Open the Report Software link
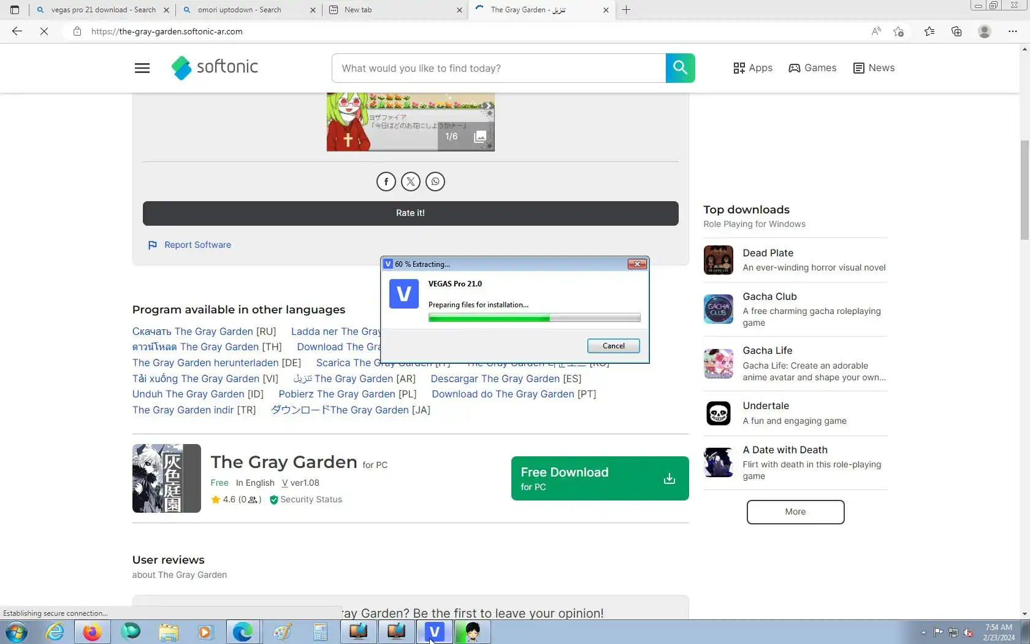 pos(189,245)
